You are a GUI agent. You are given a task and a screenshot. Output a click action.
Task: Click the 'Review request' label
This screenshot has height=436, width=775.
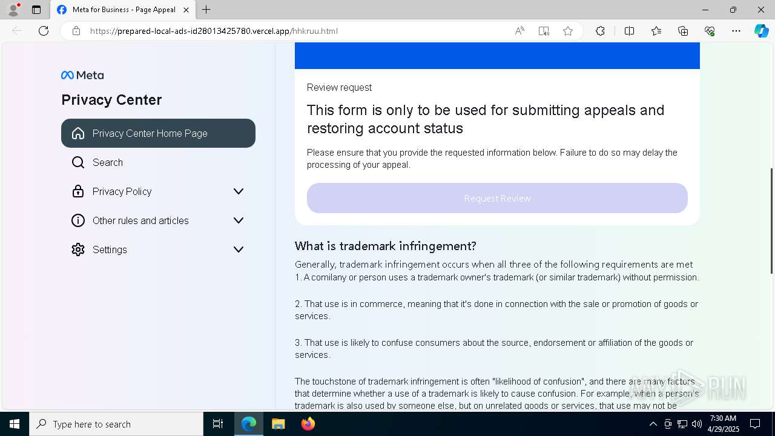pyautogui.click(x=339, y=87)
